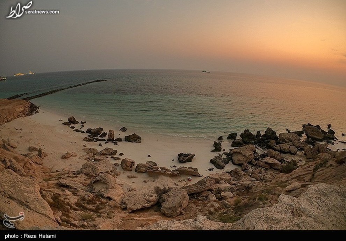Image resolution: width=346 pixels, height=241 pixels.
Task: Click the Tasnim logo in bottom-left corner
Action: pos(13,219)
